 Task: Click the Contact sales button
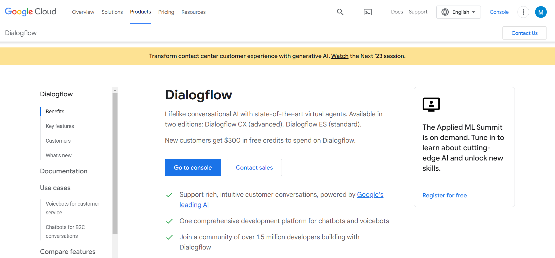(254, 168)
